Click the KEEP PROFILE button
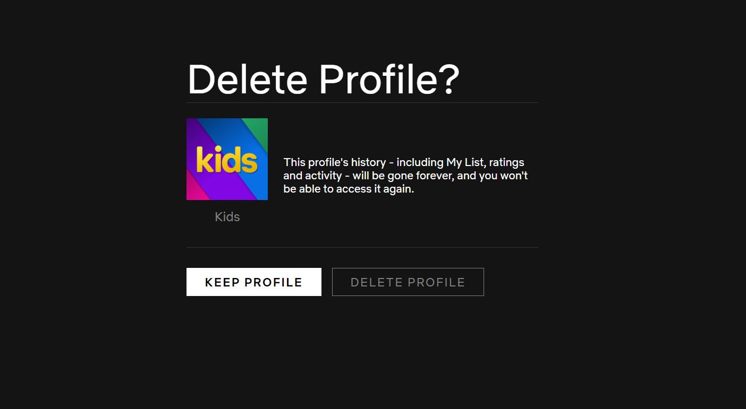The image size is (746, 409). tap(253, 282)
